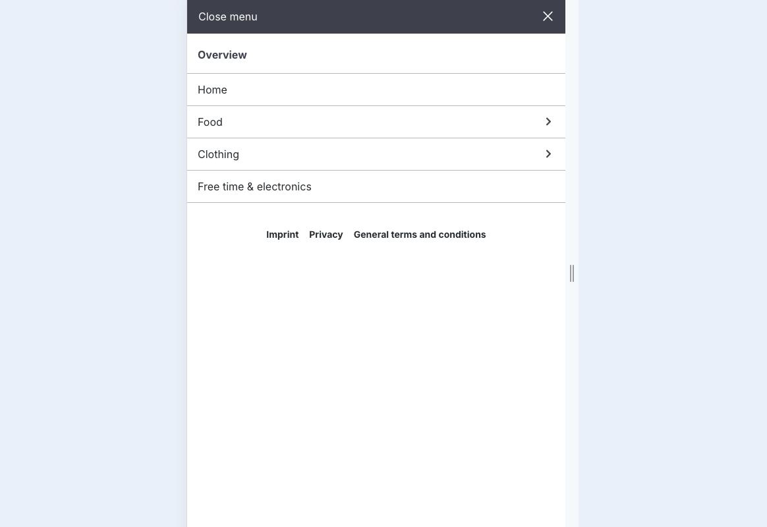
Task: Click the "Close menu" text label
Action: tap(228, 16)
